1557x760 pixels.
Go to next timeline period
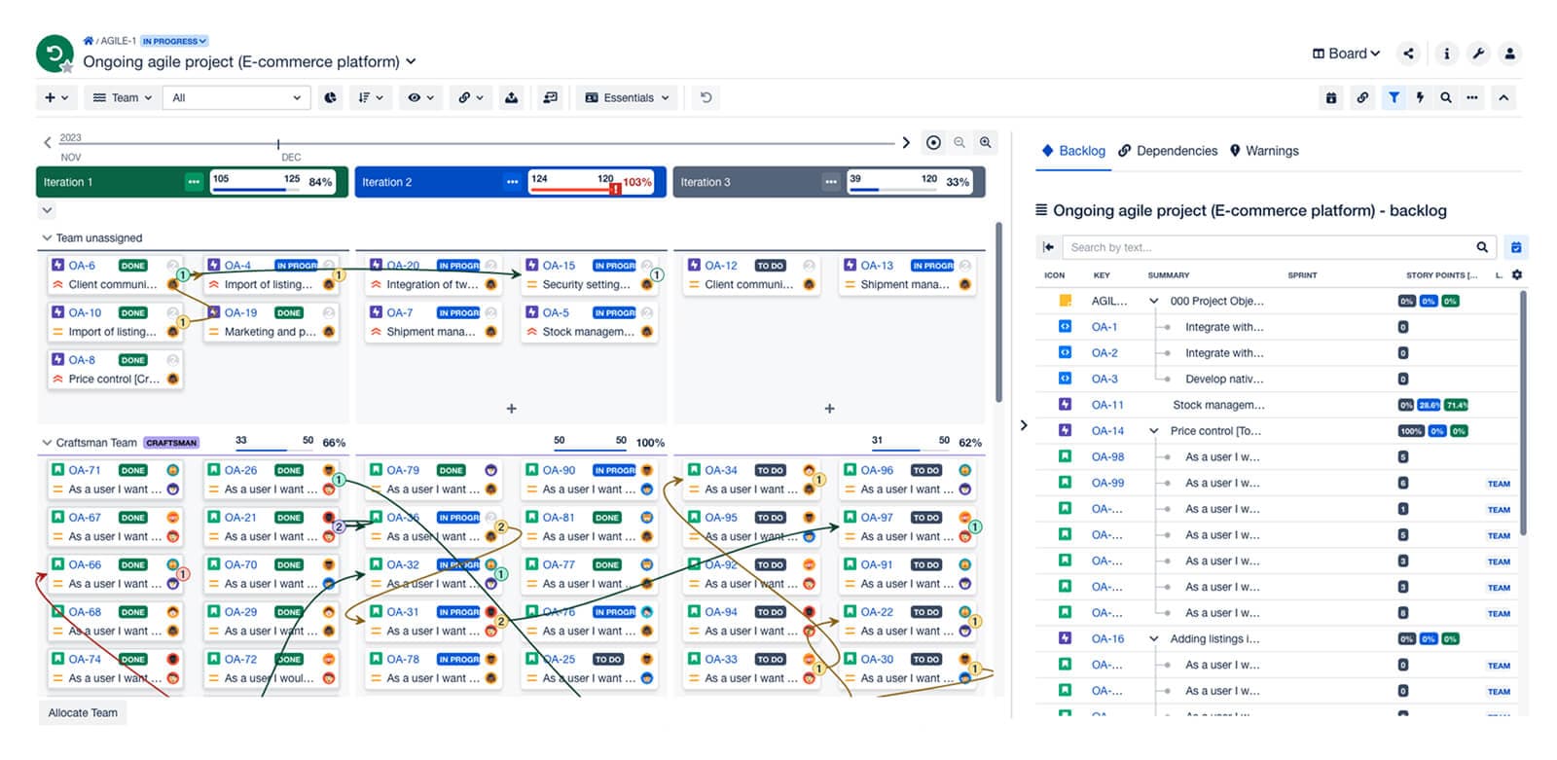[x=906, y=143]
